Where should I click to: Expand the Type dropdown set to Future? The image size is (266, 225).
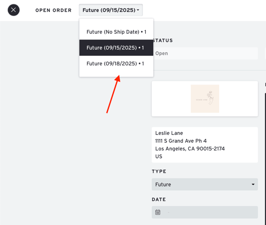[204, 185]
